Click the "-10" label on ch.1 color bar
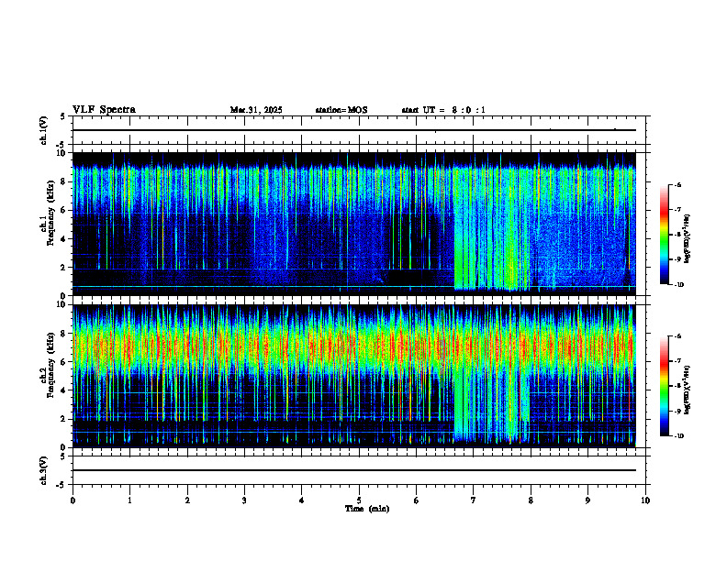This screenshot has width=727, height=561. click(x=678, y=284)
